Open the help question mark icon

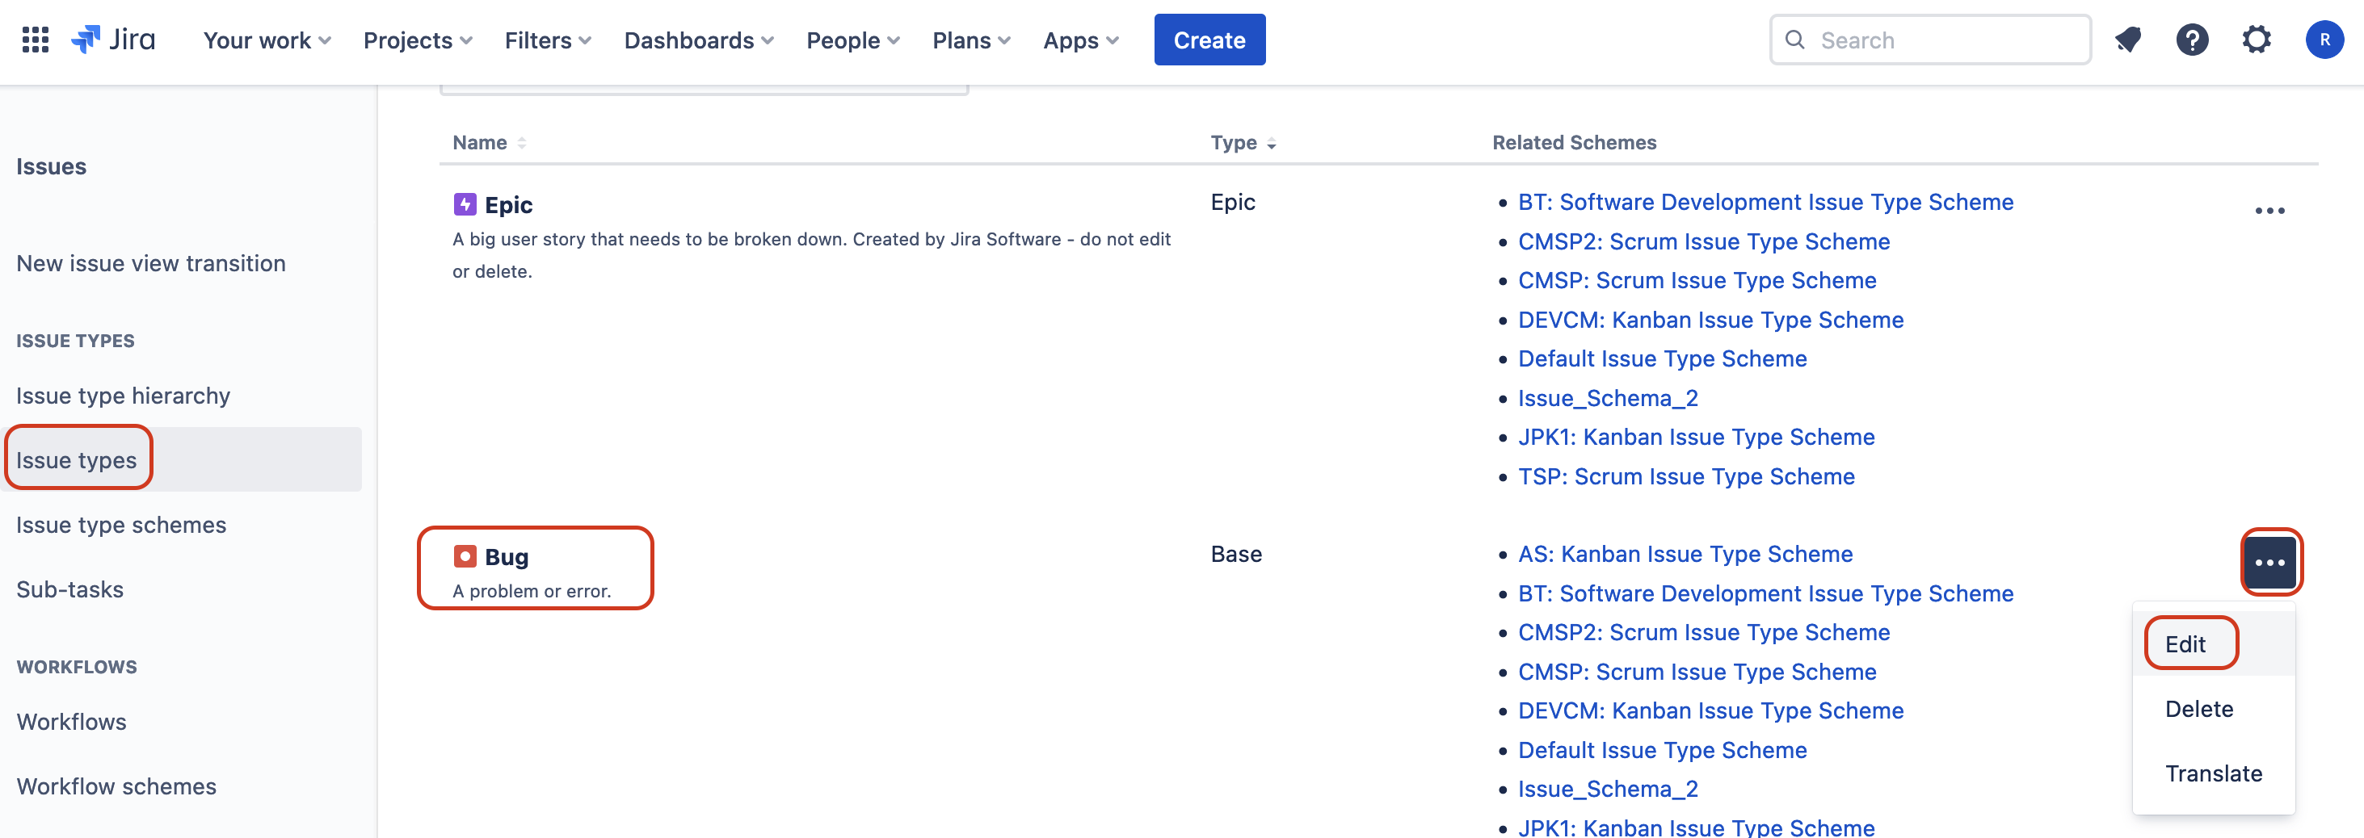[2191, 40]
